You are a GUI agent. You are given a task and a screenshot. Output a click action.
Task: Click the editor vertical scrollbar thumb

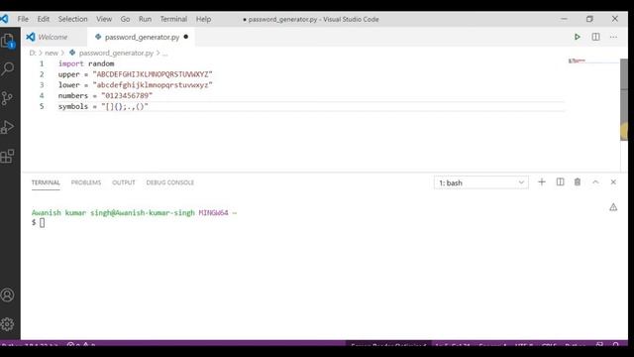[624, 100]
